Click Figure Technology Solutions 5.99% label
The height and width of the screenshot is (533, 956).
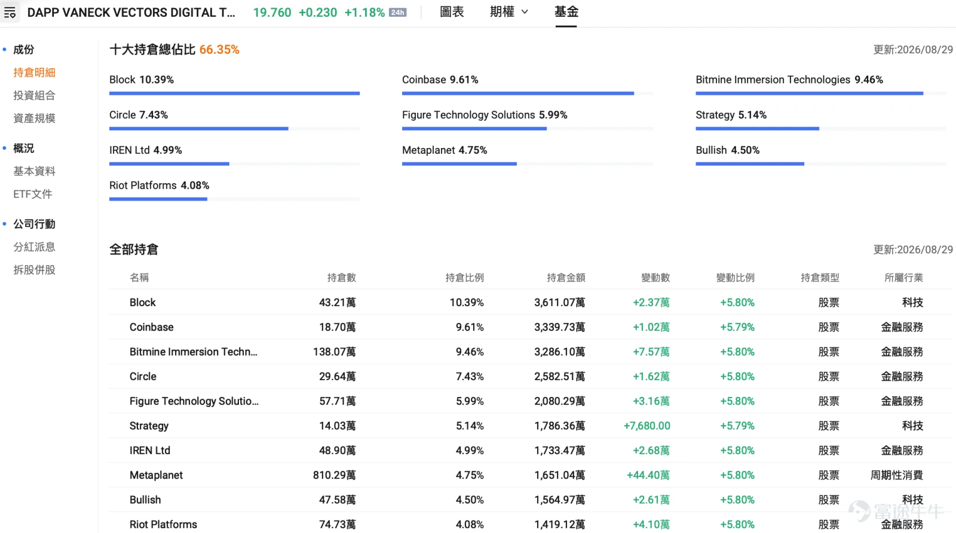[x=485, y=115]
